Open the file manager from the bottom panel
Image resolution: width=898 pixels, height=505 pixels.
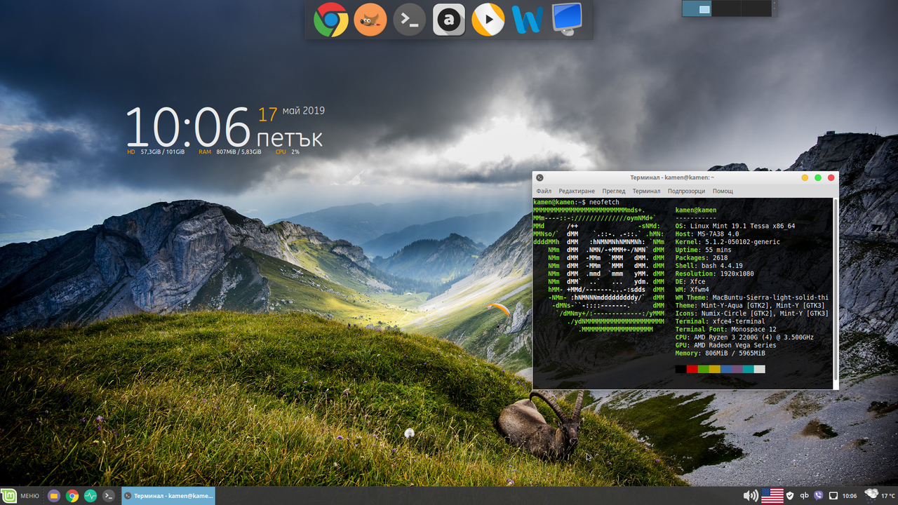coord(54,496)
